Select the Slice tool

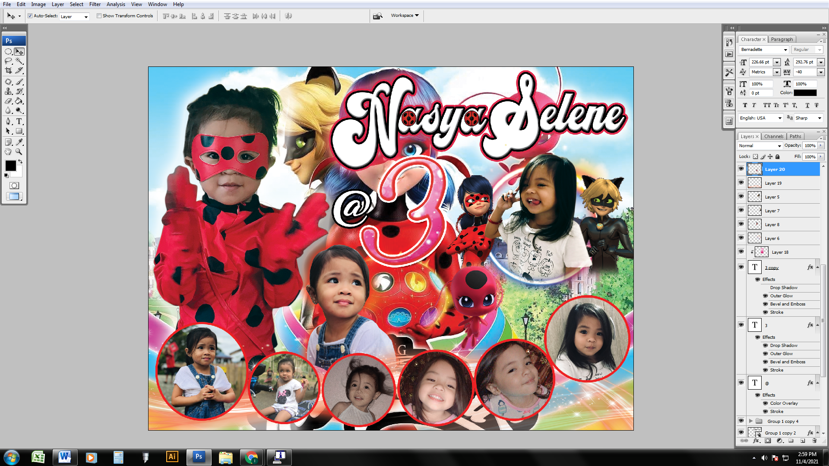(x=19, y=70)
